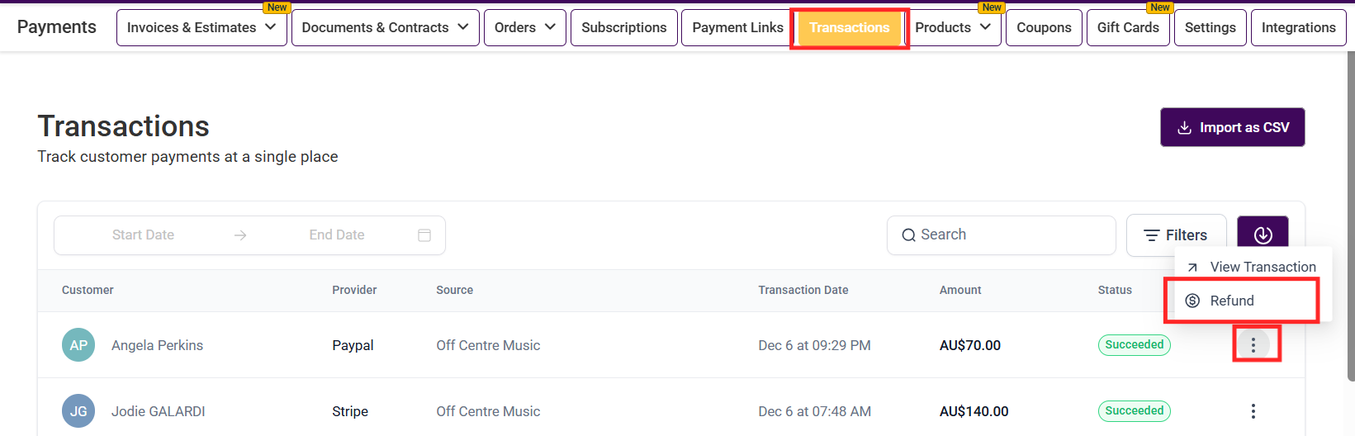The width and height of the screenshot is (1355, 436).
Task: Click the Import as CSV button
Action: 1232,127
